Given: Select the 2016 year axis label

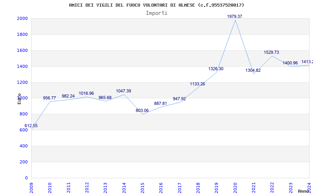Looking at the screenshot, I should click(161, 188).
